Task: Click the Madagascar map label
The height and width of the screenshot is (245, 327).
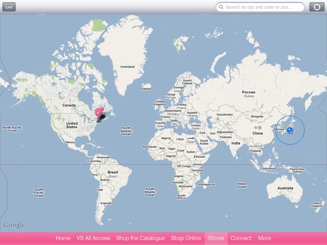Action: tap(207, 184)
